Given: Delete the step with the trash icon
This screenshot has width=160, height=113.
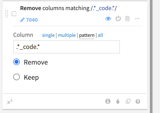Looking at the screenshot, I should point(127,19).
